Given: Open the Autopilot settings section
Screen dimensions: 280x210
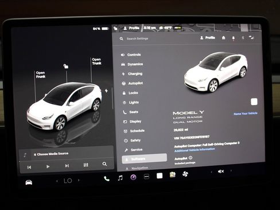Looking at the screenshot, I should (133, 83).
